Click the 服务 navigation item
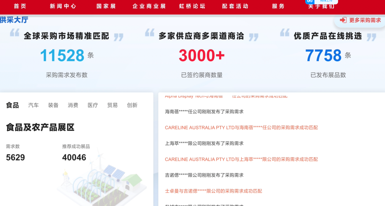This screenshot has height=206, width=385. pyautogui.click(x=278, y=6)
